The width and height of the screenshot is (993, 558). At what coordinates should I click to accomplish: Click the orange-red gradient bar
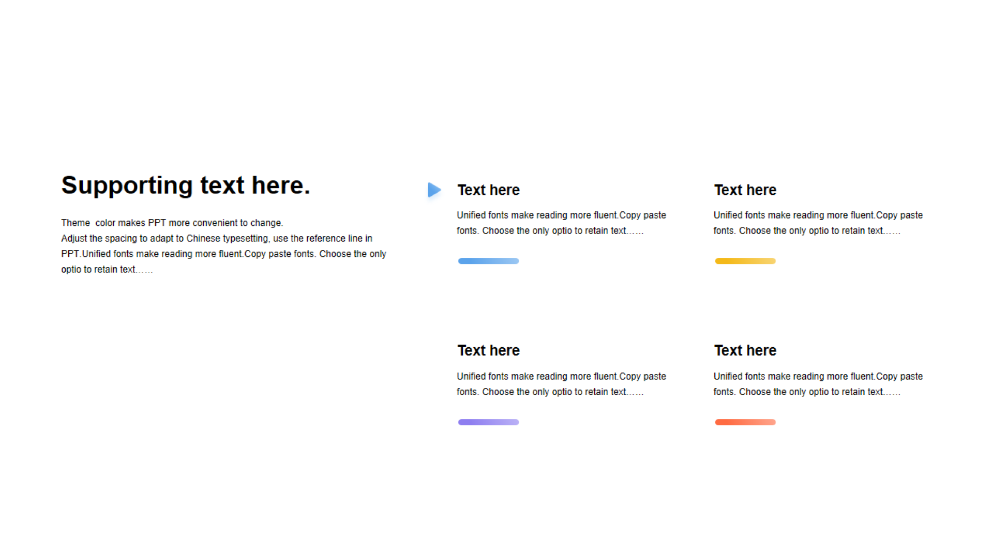[745, 422]
